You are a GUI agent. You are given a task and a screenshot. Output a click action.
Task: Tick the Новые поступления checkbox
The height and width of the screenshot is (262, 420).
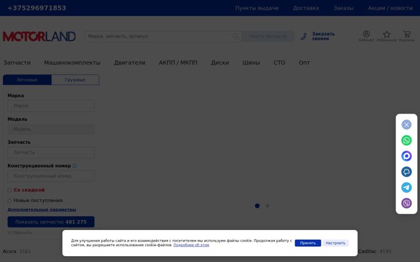9,200
